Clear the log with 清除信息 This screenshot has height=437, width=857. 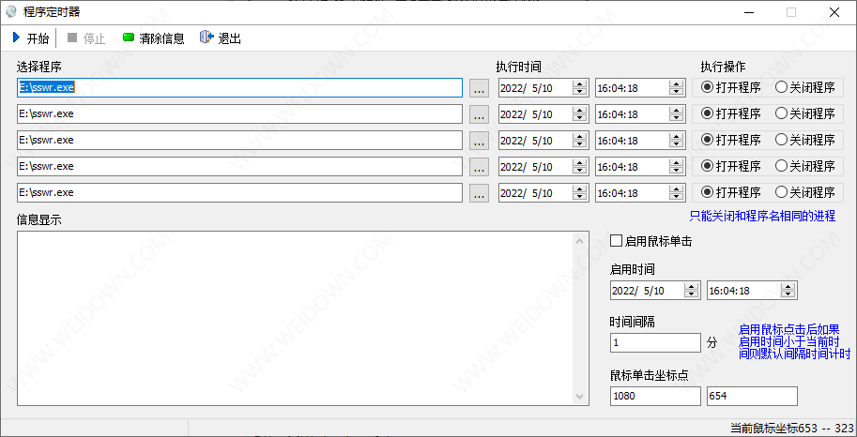(154, 38)
